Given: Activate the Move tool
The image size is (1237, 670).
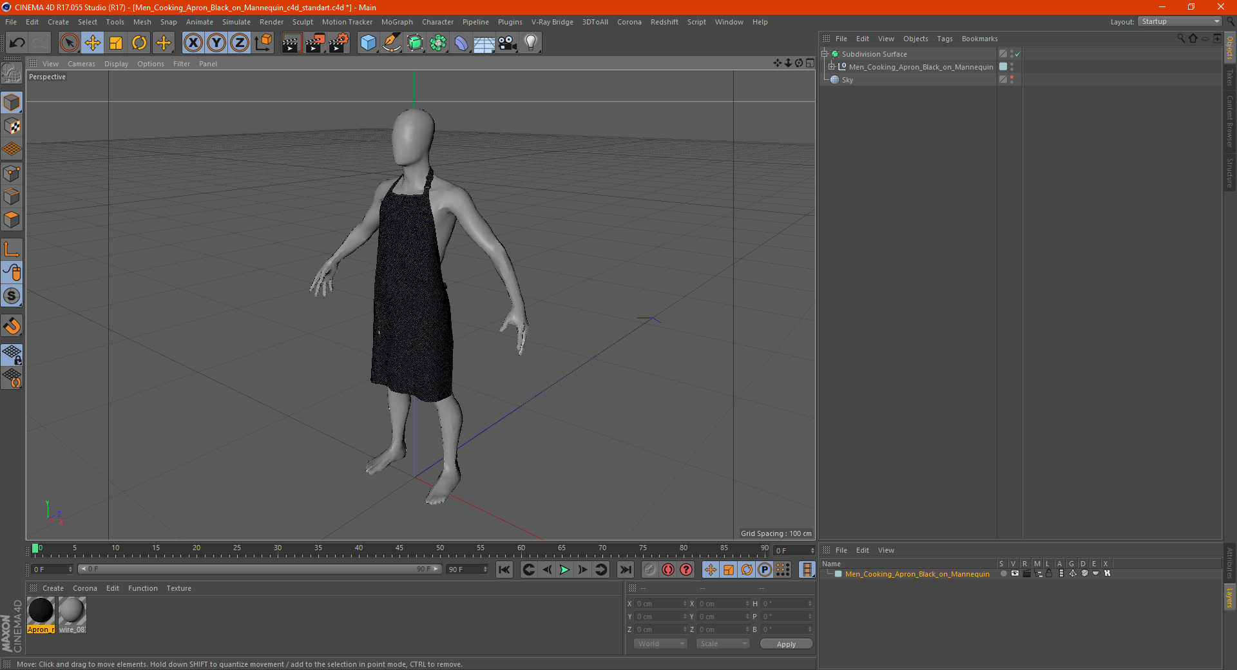Looking at the screenshot, I should (x=93, y=43).
